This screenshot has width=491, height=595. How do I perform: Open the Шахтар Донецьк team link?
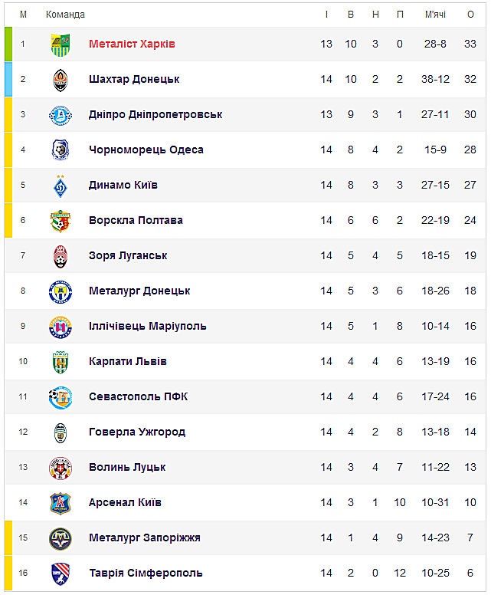pos(134,79)
